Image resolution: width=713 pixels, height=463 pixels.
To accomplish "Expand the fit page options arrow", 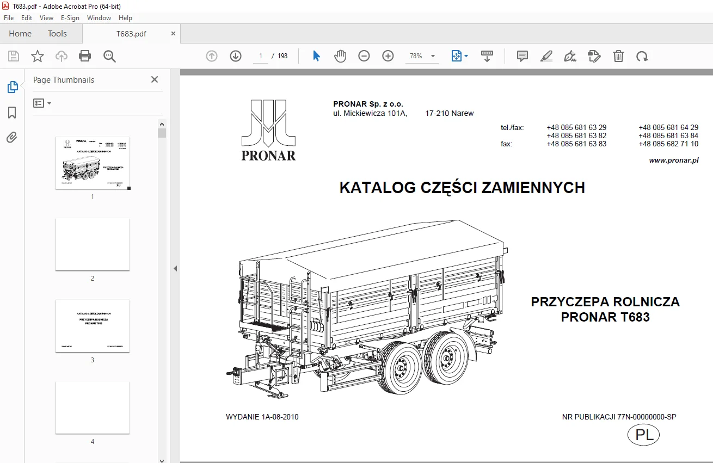I will tap(466, 56).
